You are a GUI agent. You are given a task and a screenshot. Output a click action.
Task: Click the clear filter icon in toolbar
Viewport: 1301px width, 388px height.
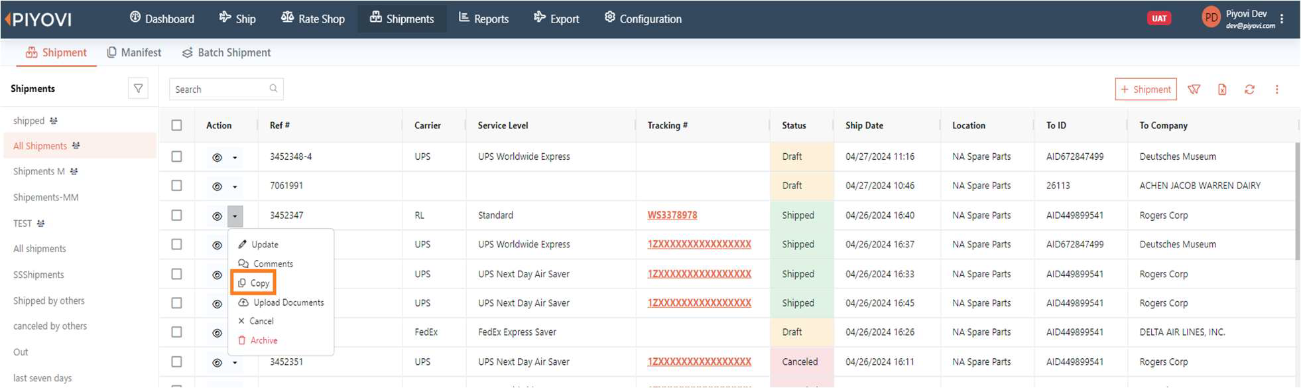1194,90
